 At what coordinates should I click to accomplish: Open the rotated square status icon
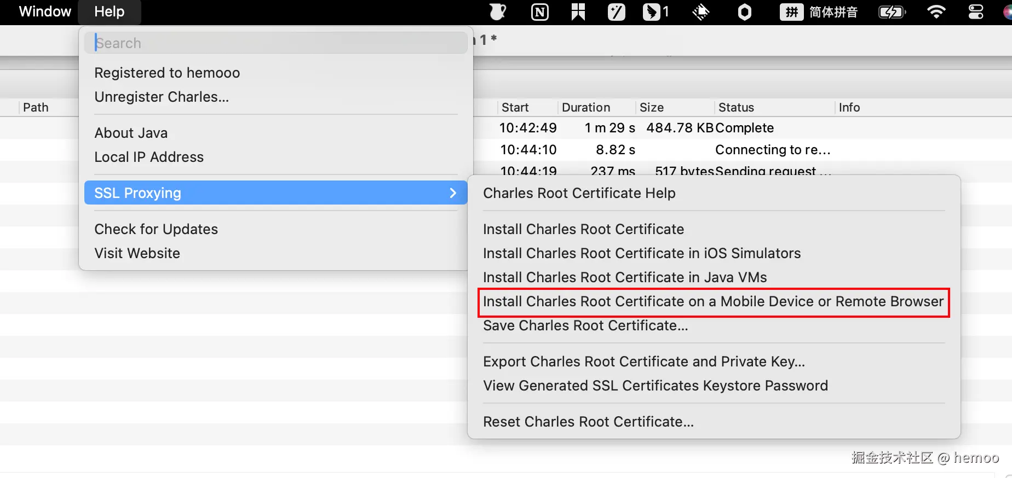[x=701, y=11]
